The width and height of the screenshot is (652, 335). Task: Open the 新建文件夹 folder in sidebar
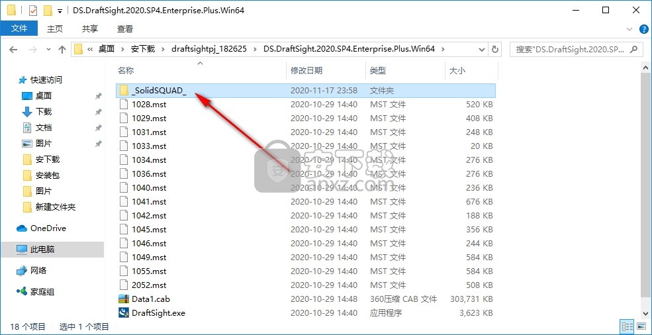[56, 207]
